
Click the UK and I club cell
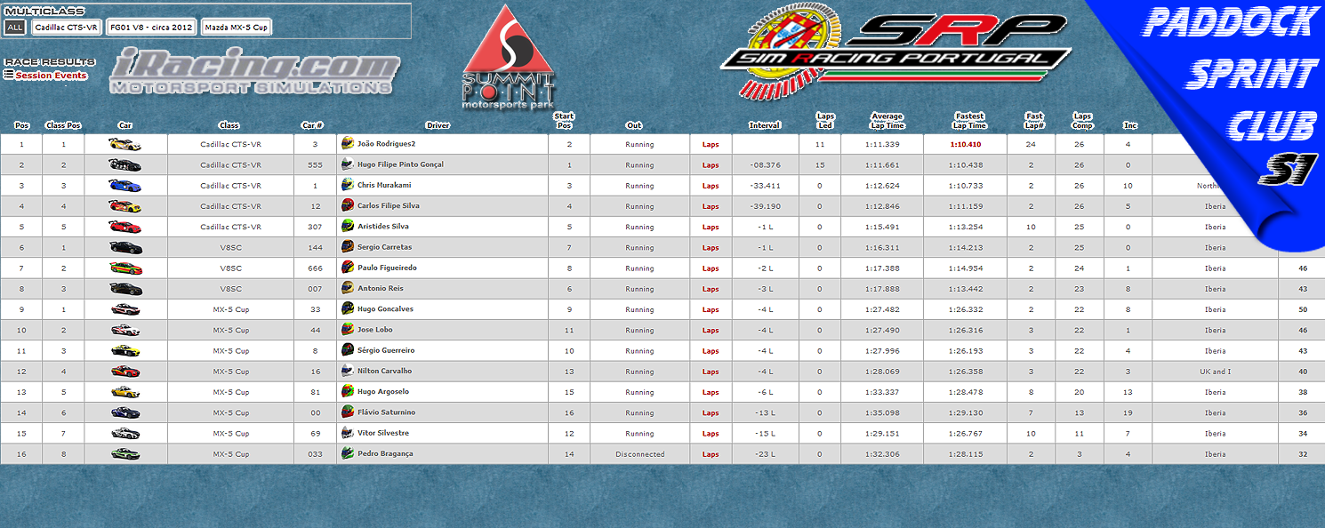pos(1215,372)
